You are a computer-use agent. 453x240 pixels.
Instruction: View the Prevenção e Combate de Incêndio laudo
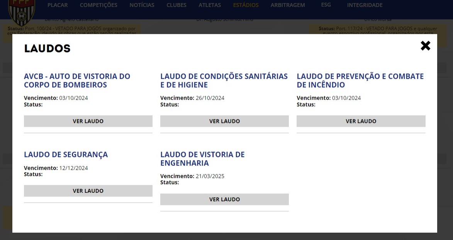[361, 121]
